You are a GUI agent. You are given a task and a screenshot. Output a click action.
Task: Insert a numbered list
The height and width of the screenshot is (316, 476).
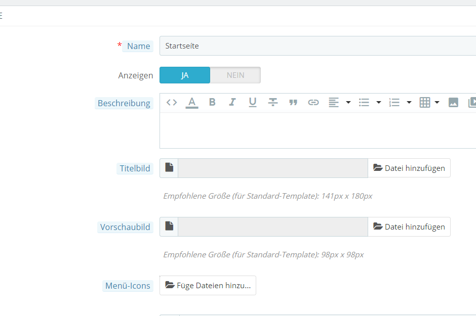pyautogui.click(x=394, y=103)
